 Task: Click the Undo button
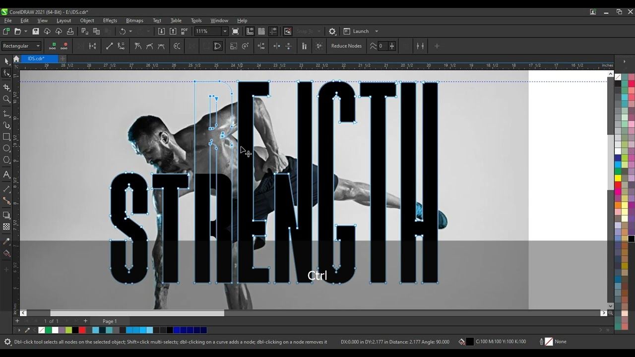[x=122, y=31]
